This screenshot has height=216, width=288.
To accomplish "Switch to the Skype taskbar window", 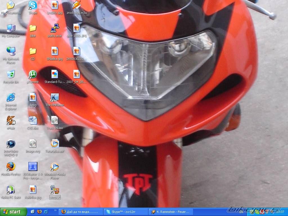I will pyautogui.click(x=126, y=212).
